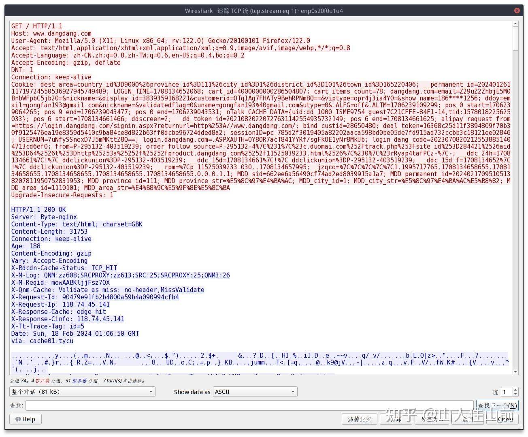Click the 'Accept-Encoding: gzip, deflate' line

[66, 63]
